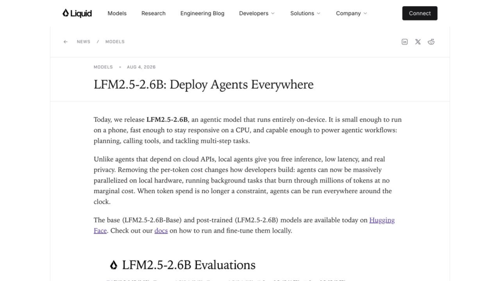This screenshot has width=500, height=281.
Task: Click the Liquid logo in the header
Action: point(77,13)
